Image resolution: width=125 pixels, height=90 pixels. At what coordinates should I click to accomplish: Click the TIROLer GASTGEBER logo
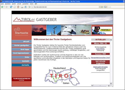pos(35,19)
